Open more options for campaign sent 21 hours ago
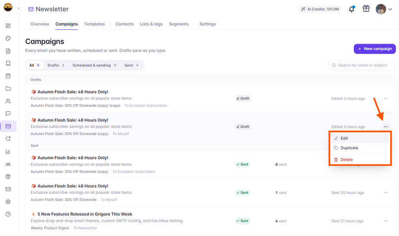Viewport: 399px width, 236px height. tap(386, 221)
